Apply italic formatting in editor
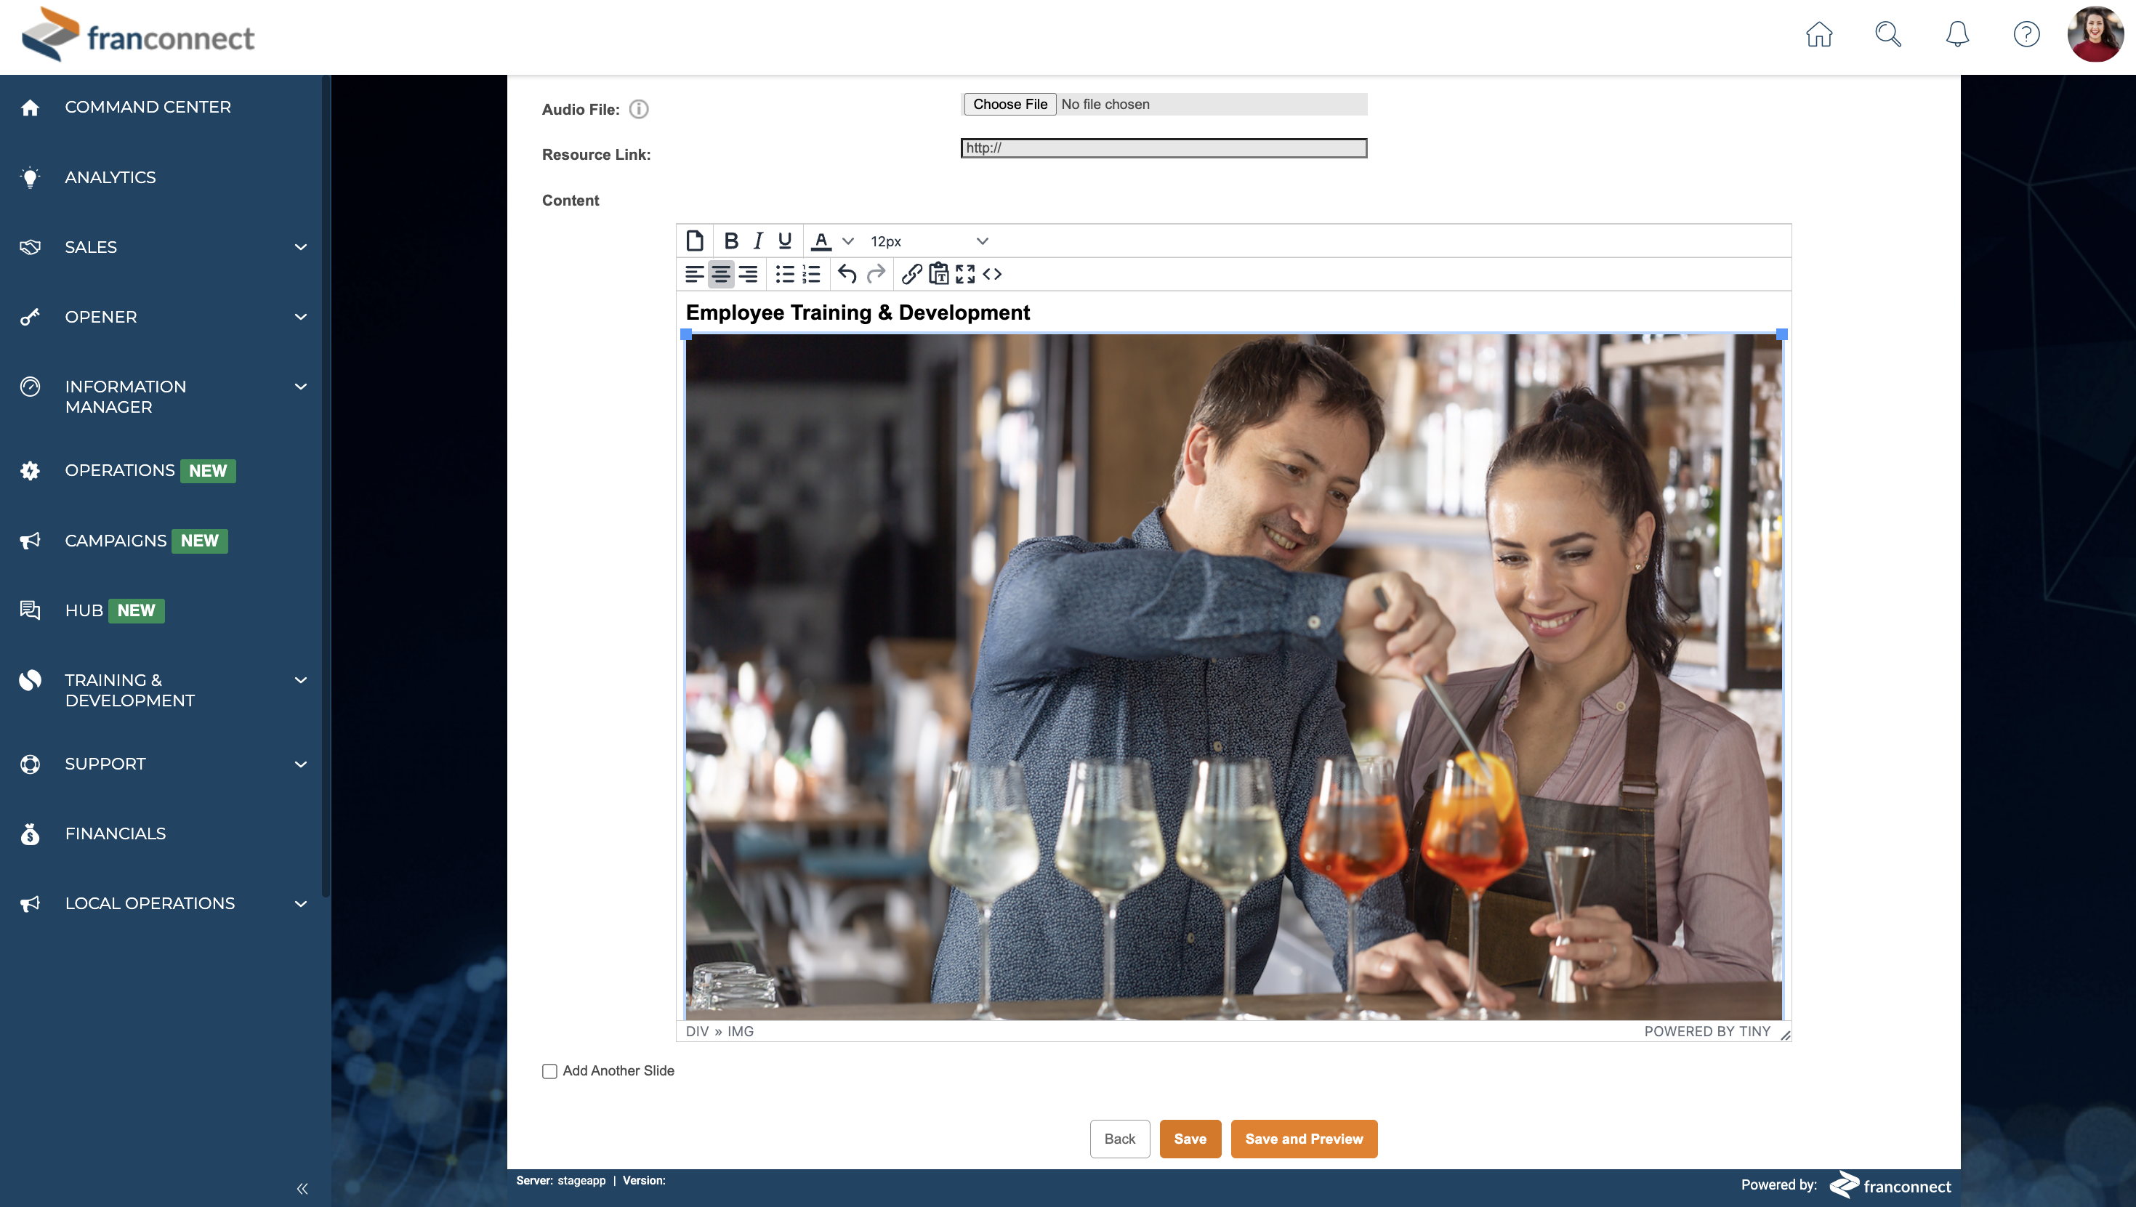 (x=757, y=241)
